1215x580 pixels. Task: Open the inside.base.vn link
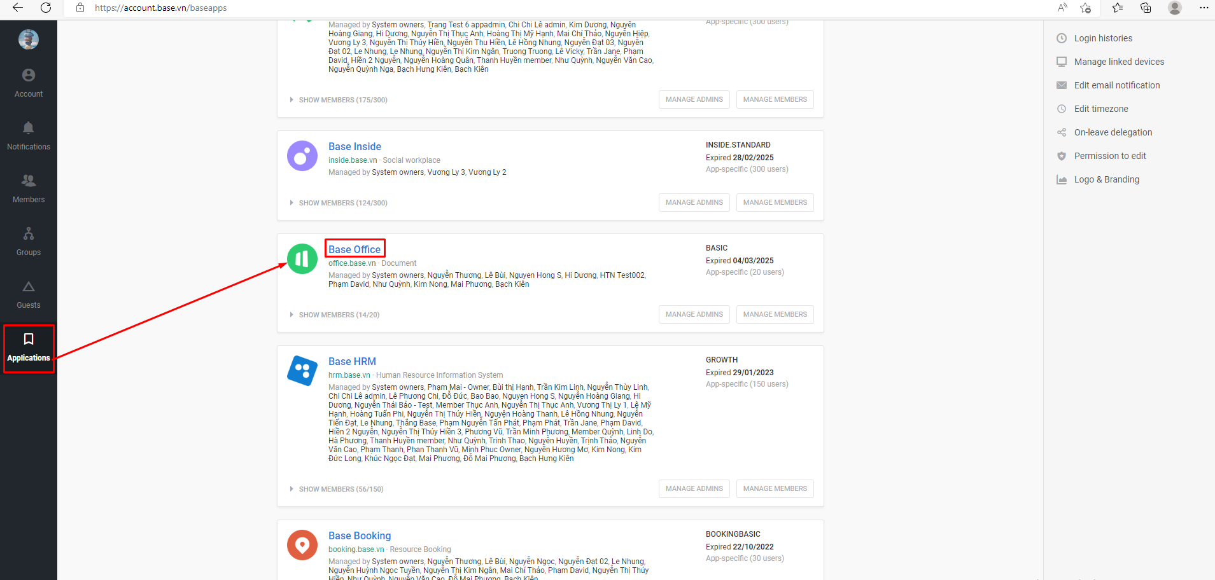tap(353, 160)
